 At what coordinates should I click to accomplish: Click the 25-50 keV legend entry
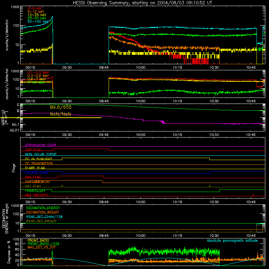37,18
